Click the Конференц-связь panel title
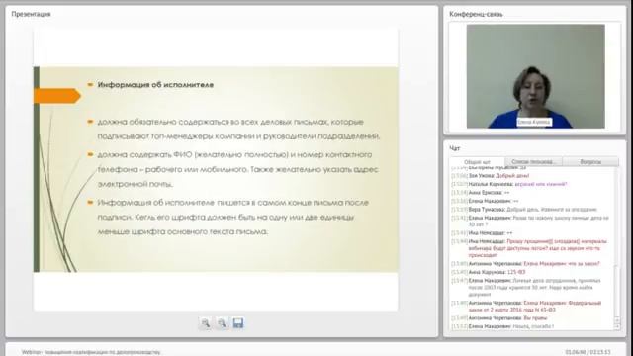 pyautogui.click(x=476, y=14)
